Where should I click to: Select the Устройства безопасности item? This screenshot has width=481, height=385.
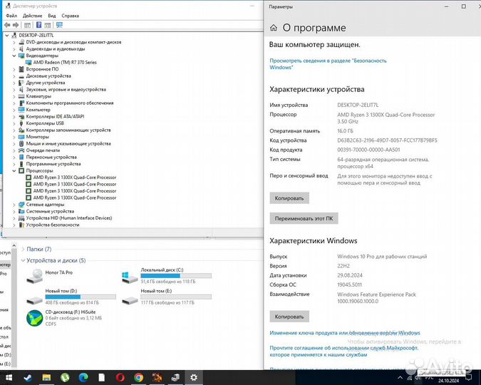click(x=53, y=225)
